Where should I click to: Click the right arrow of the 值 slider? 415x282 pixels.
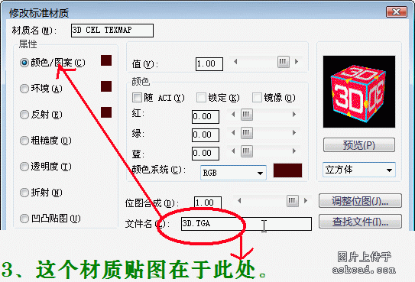tap(297, 62)
